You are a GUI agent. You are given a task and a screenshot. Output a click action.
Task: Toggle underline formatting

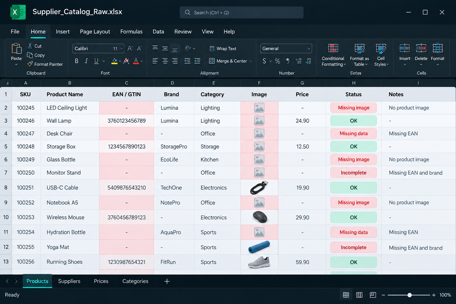pyautogui.click(x=96, y=61)
